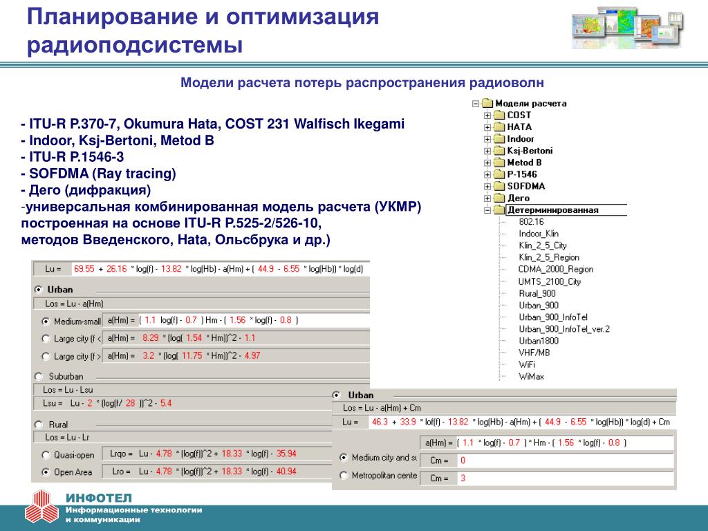The width and height of the screenshot is (708, 531).
Task: Expand the Дего tree node
Action: coord(487,198)
